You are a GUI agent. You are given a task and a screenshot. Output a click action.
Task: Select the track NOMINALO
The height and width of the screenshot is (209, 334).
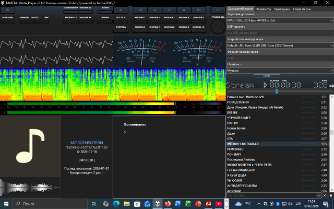coord(278,149)
